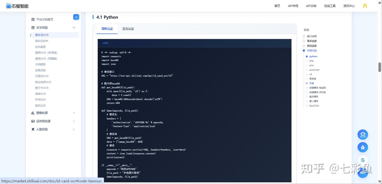Click the 图像处理 sidebar icon
Screen dimensions: 382x184
point(33,113)
